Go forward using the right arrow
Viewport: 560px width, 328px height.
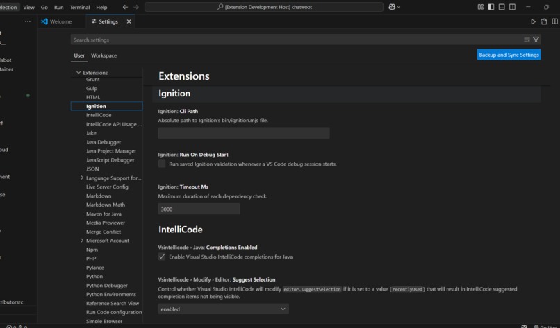136,7
